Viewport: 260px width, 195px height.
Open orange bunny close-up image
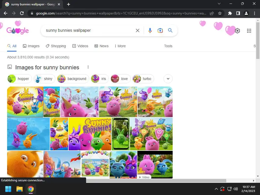pyautogui.click(x=25, y=165)
